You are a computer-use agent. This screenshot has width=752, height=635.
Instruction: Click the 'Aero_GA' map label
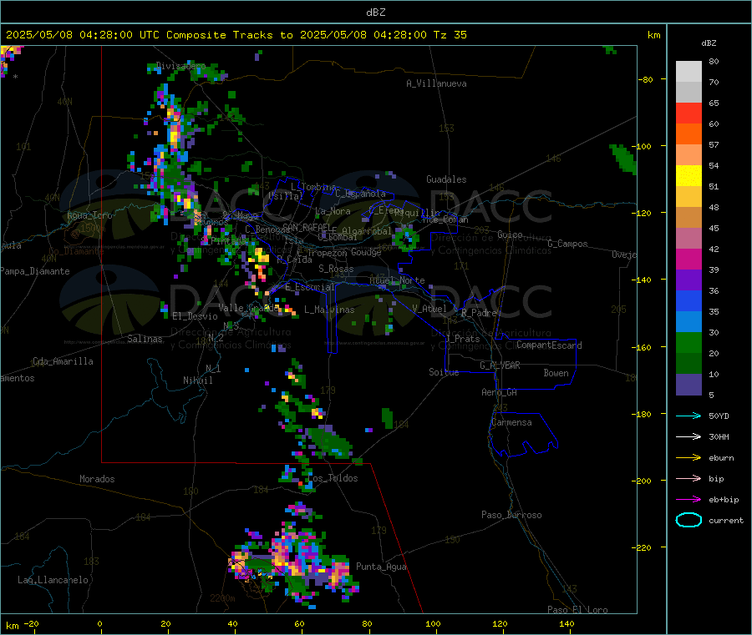[x=500, y=392]
